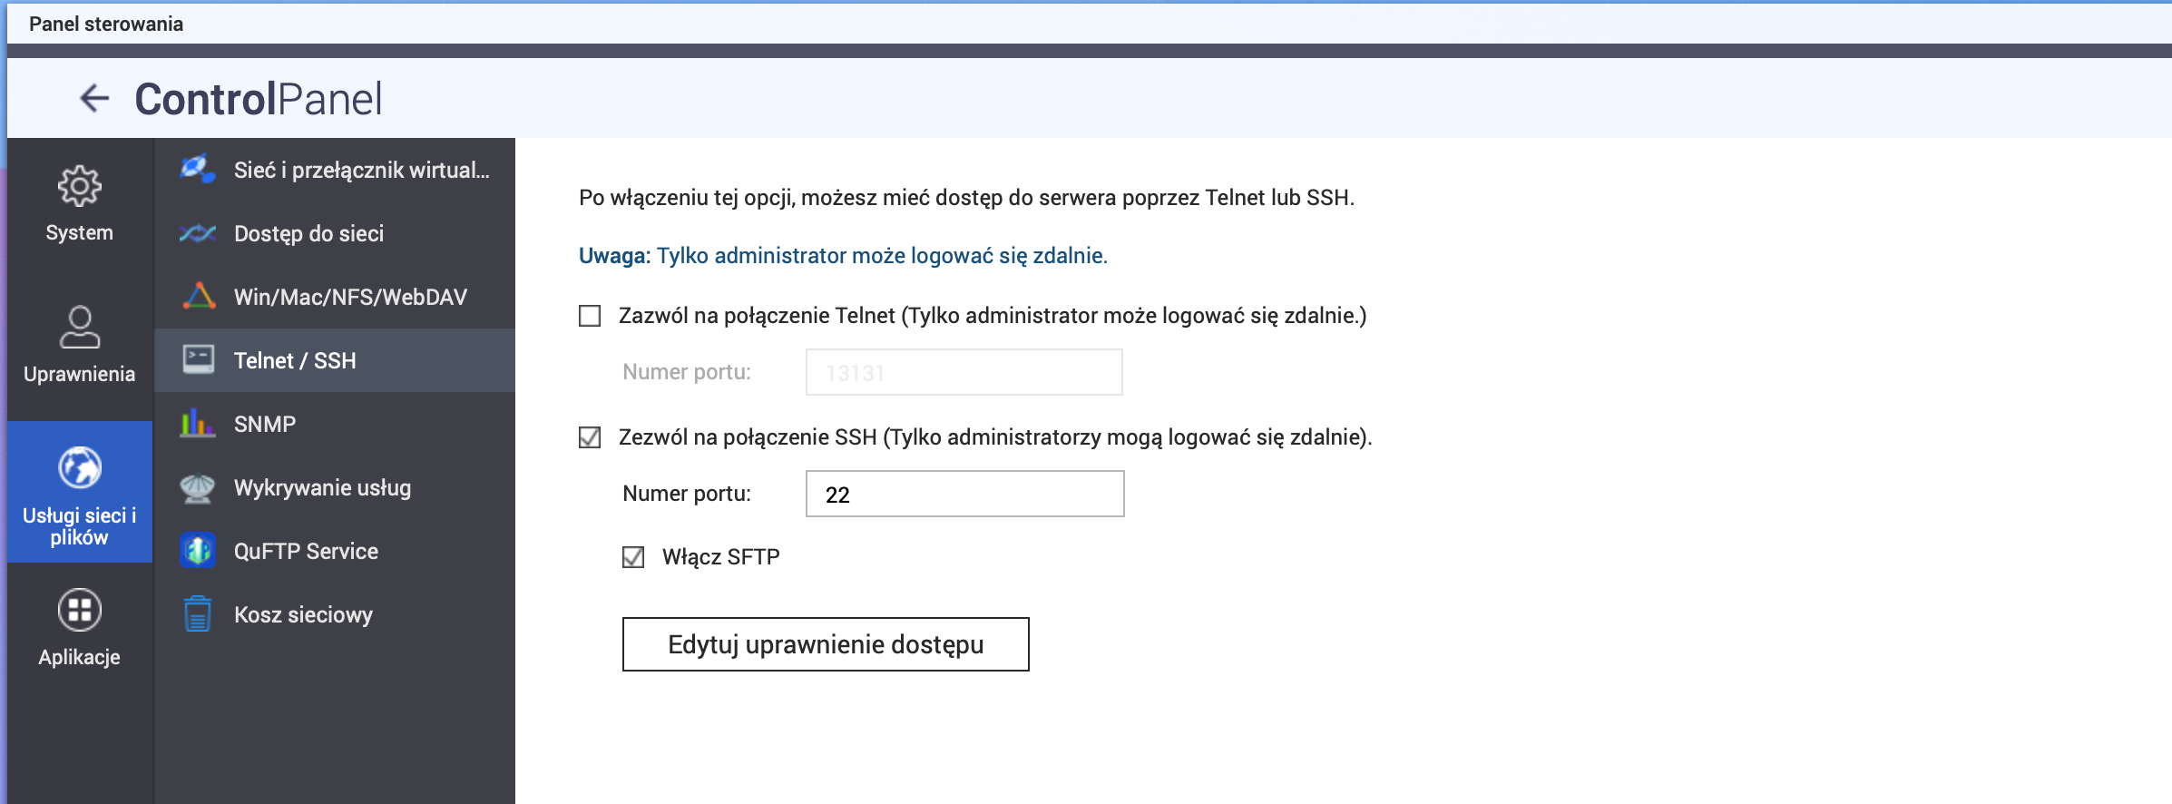Open the System gear category
The width and height of the screenshot is (2172, 804).
coord(80,187)
